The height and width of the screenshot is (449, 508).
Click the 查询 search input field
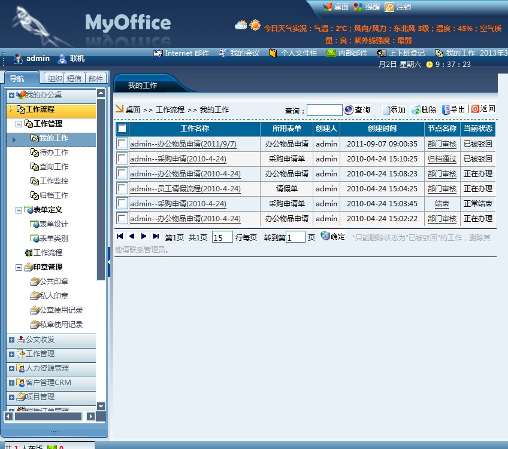coord(324,110)
